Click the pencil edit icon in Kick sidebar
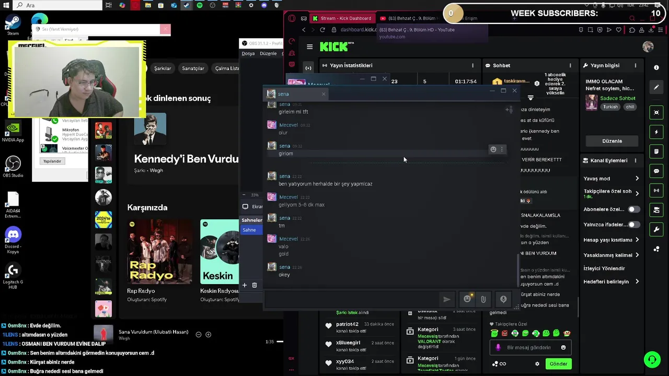 click(656, 87)
